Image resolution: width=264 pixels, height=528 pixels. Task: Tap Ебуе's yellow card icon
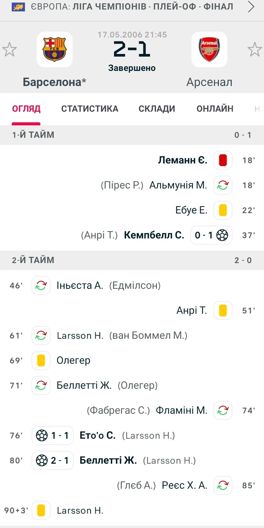click(x=223, y=210)
